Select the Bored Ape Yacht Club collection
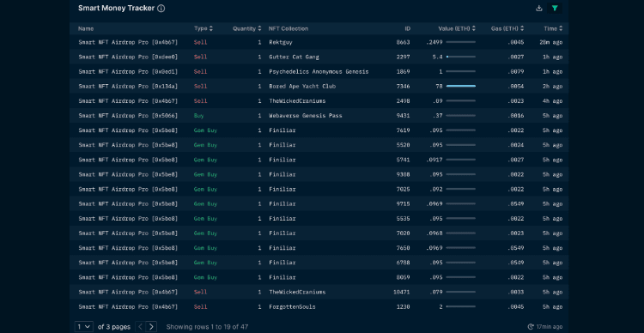The image size is (644, 333). (x=302, y=87)
